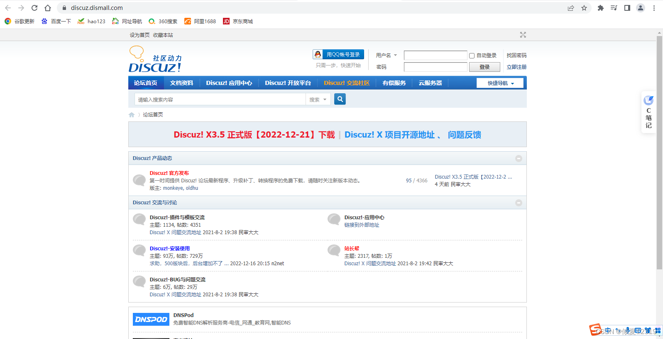Select the 有偿服务 nav tab

pyautogui.click(x=394, y=83)
